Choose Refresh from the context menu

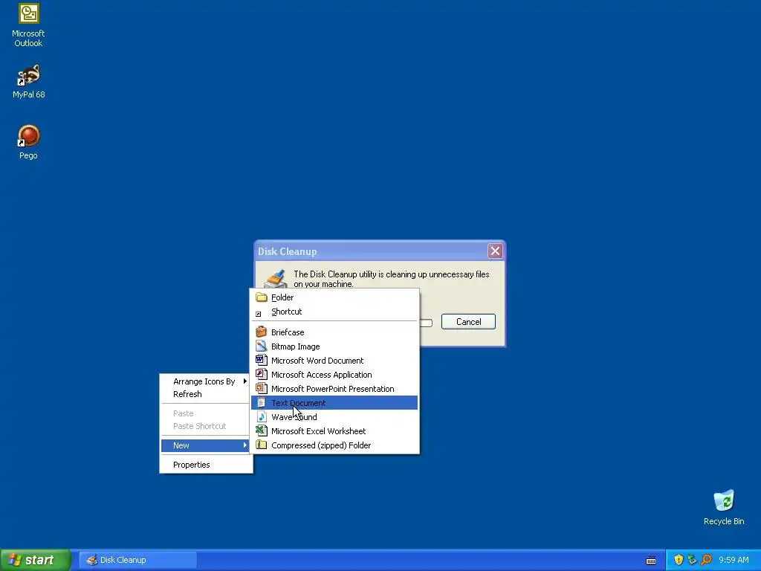[207, 394]
